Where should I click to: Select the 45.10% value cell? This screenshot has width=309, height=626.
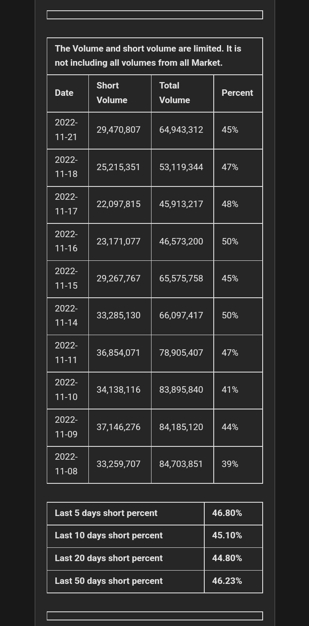click(x=233, y=536)
